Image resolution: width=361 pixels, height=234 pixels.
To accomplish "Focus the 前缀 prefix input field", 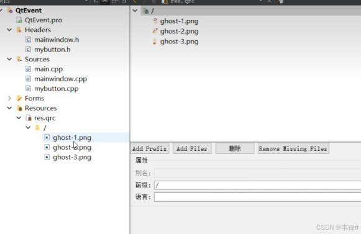I will tap(258, 185).
